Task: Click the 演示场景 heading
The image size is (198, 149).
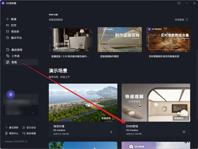Action: coord(58,71)
